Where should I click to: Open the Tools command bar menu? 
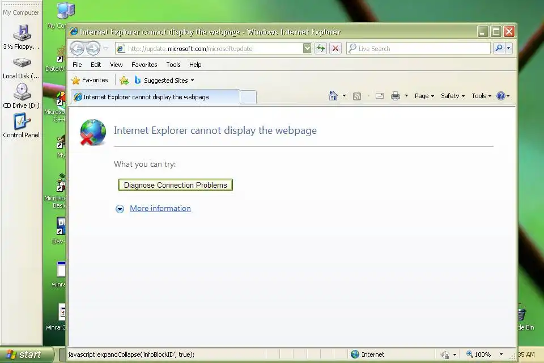click(x=481, y=96)
